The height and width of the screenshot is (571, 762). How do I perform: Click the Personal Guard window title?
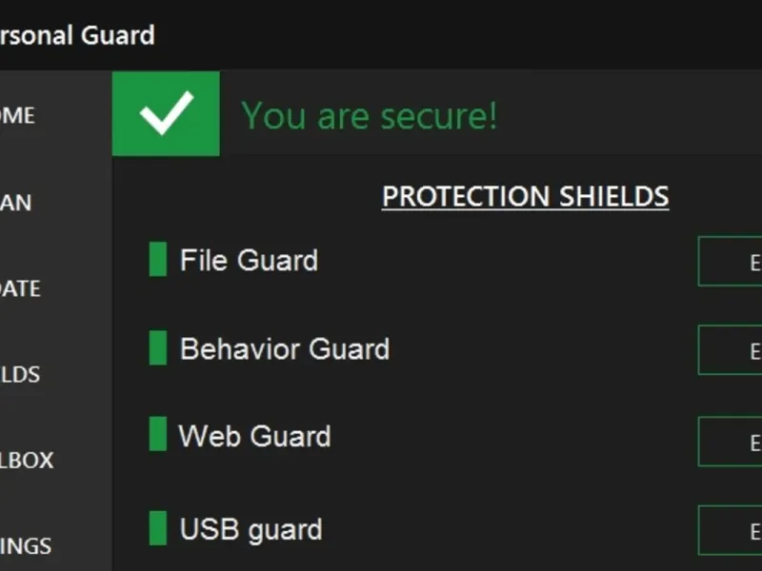click(x=76, y=36)
